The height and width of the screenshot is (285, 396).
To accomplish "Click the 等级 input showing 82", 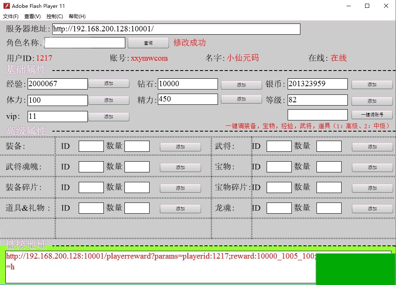I will click(317, 100).
